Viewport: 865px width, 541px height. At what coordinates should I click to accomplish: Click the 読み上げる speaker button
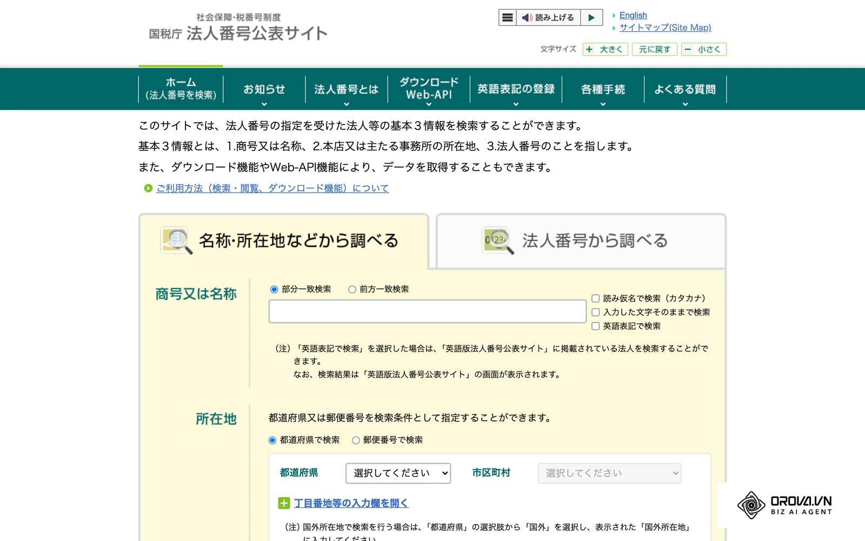[x=548, y=17]
